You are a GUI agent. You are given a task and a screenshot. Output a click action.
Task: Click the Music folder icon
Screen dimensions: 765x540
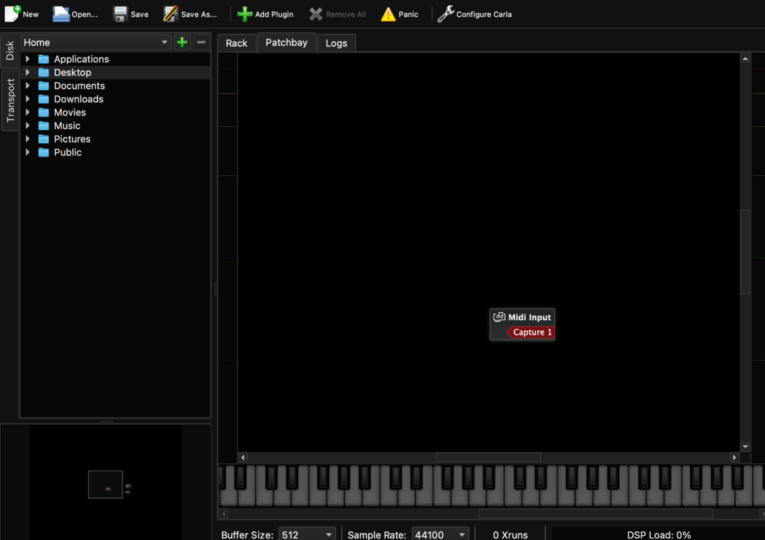point(44,125)
